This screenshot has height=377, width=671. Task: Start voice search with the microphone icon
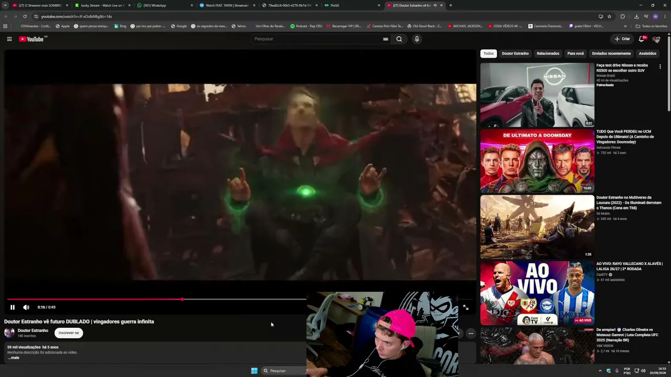tap(417, 39)
